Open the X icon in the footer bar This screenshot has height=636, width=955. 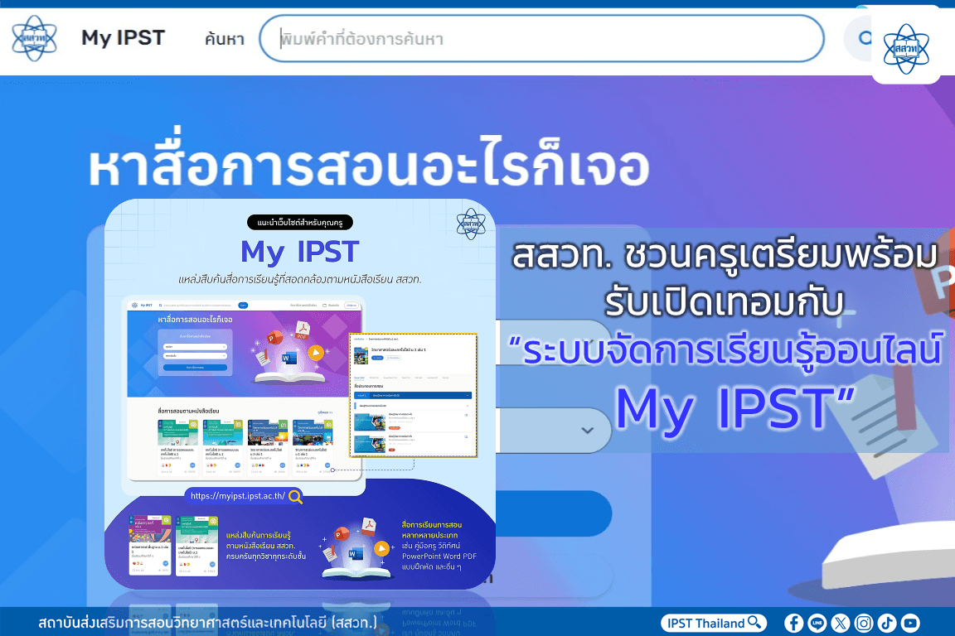tap(840, 623)
